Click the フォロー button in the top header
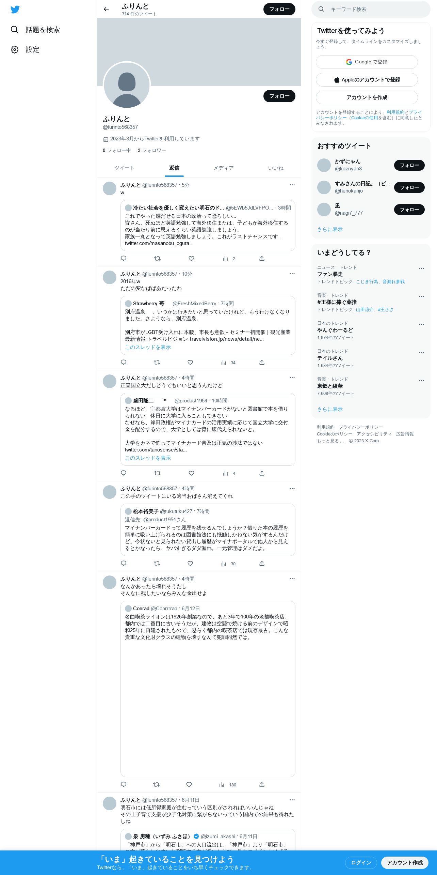 click(279, 9)
